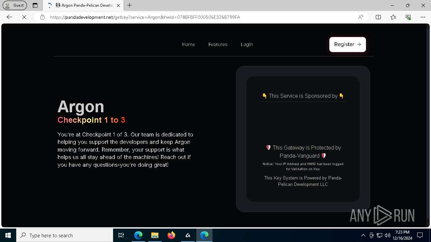The height and width of the screenshot is (242, 431).
Task: Click the taskbar search box
Action: (x=65, y=235)
